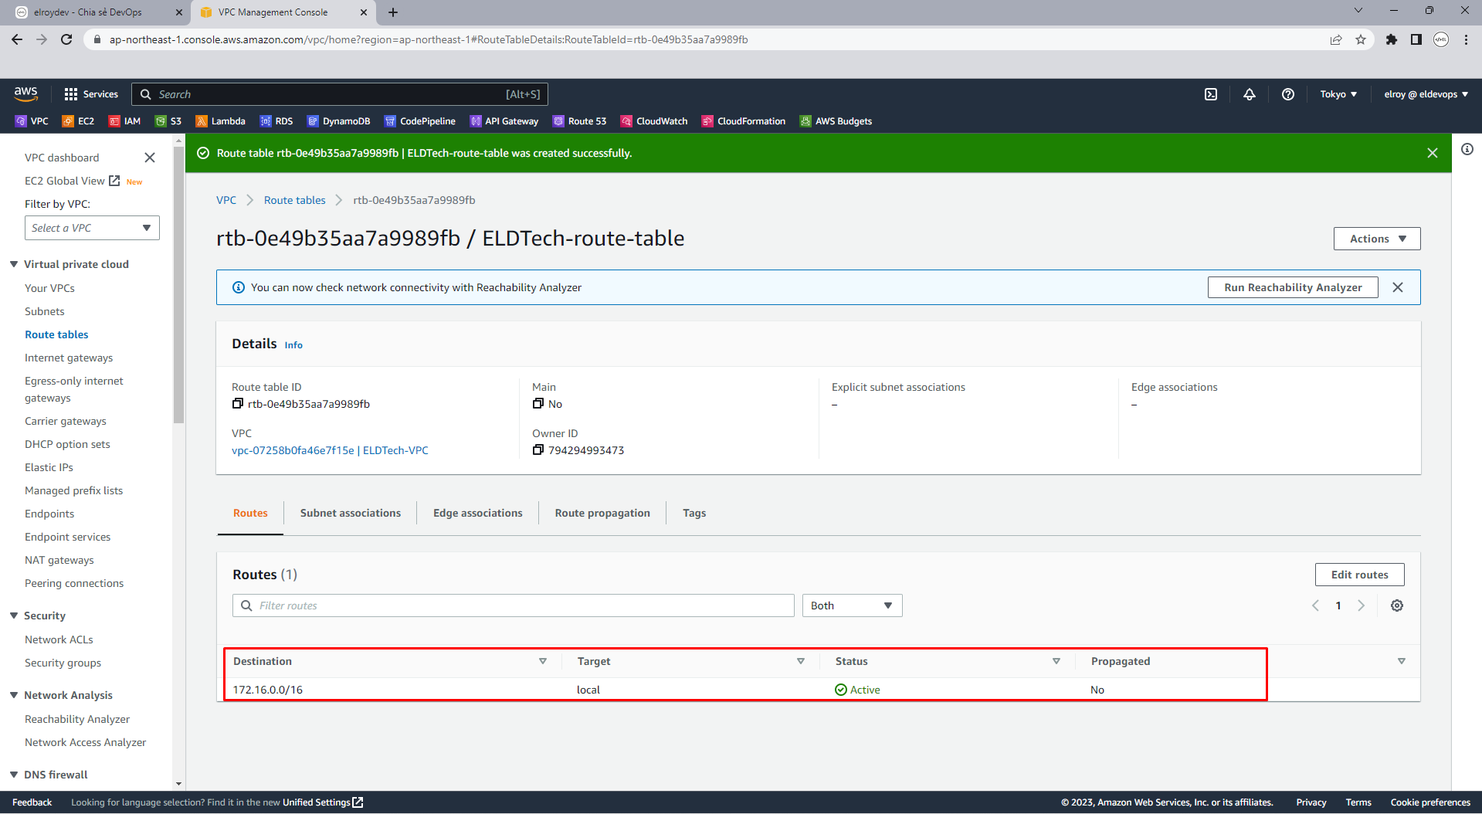This screenshot has height=814, width=1482.
Task: Open Subnets in the sidebar
Action: (45, 311)
